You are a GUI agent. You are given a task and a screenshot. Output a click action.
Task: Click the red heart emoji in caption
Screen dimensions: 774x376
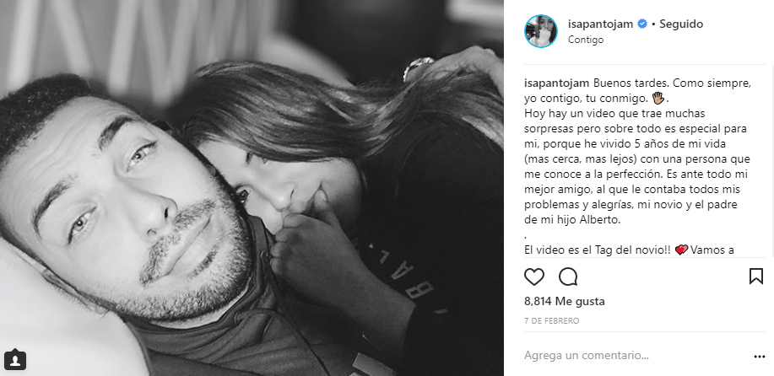681,250
